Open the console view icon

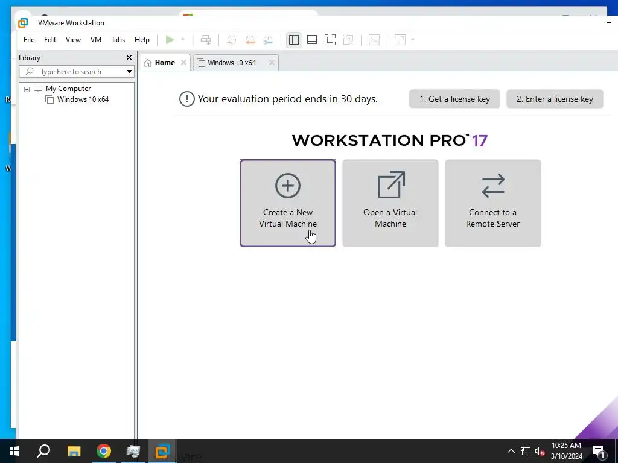point(374,40)
